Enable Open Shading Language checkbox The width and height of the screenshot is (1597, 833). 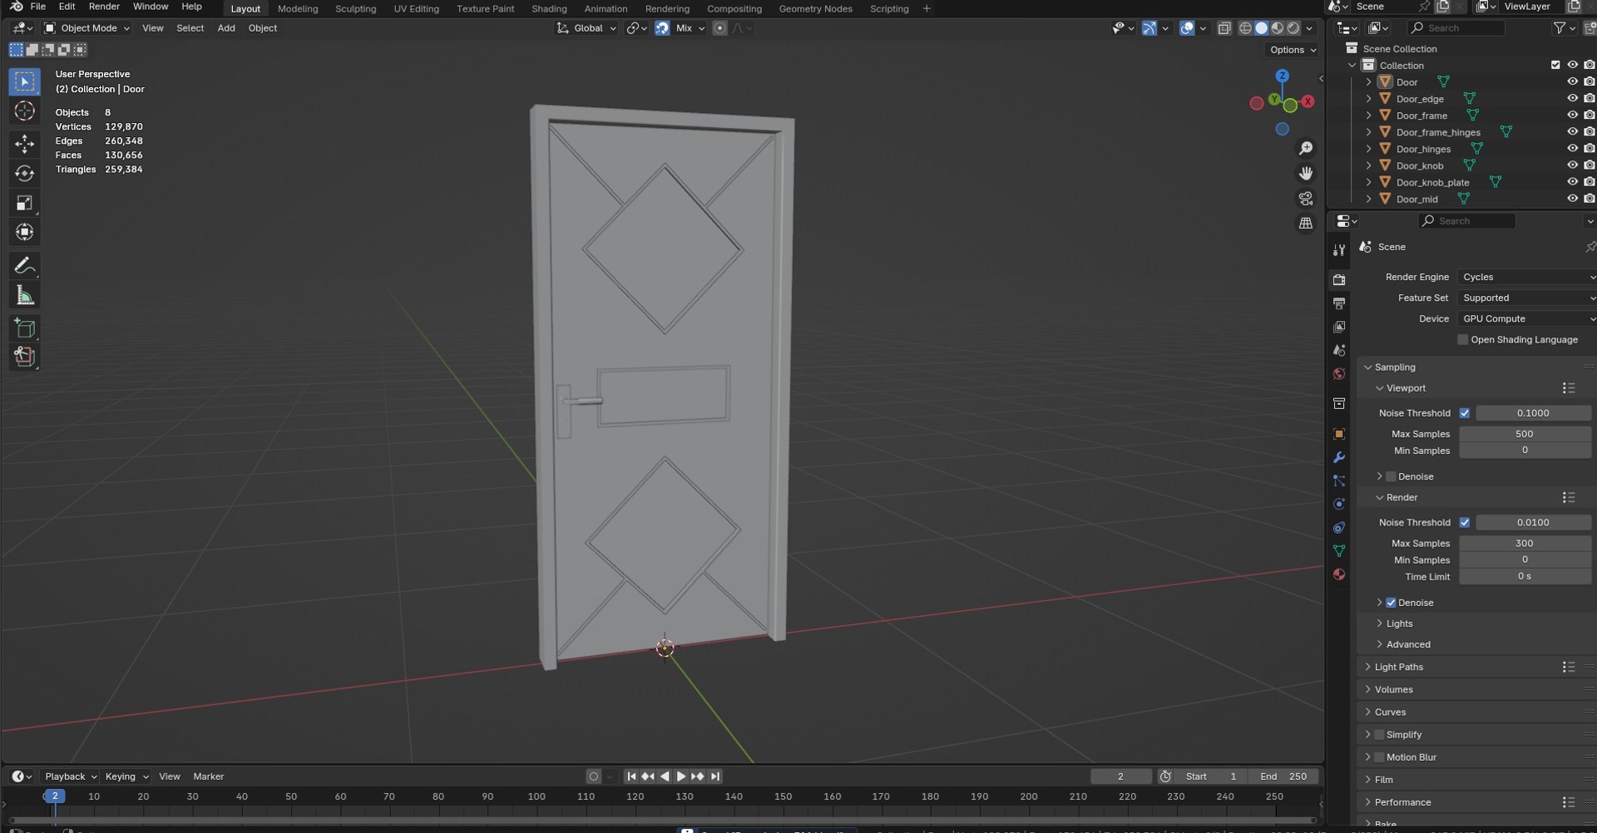click(1463, 339)
